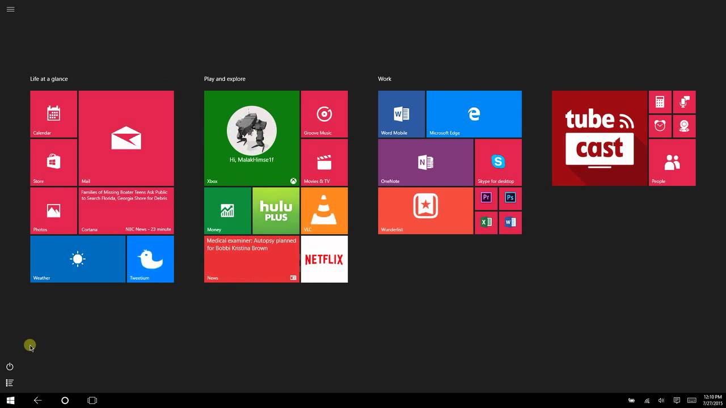Open the Movies & TV tile

[324, 163]
